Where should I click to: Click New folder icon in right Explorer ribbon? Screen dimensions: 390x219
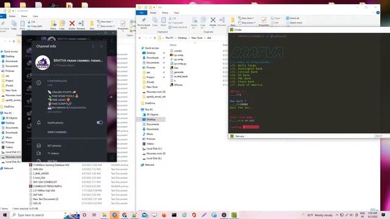233,20
